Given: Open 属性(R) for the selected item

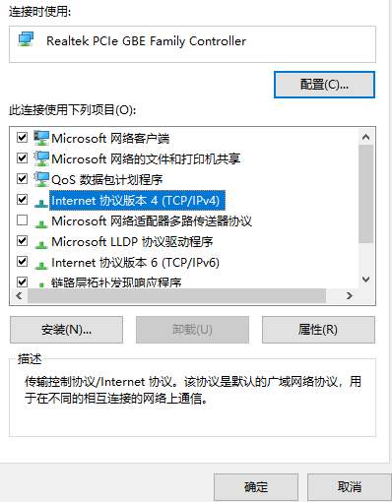Looking at the screenshot, I should coord(318,330).
